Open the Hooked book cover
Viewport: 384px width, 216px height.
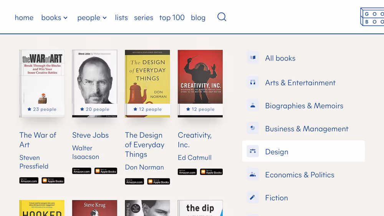[42, 208]
